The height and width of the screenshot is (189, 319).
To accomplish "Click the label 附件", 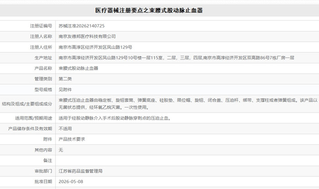I will click(x=48, y=139).
